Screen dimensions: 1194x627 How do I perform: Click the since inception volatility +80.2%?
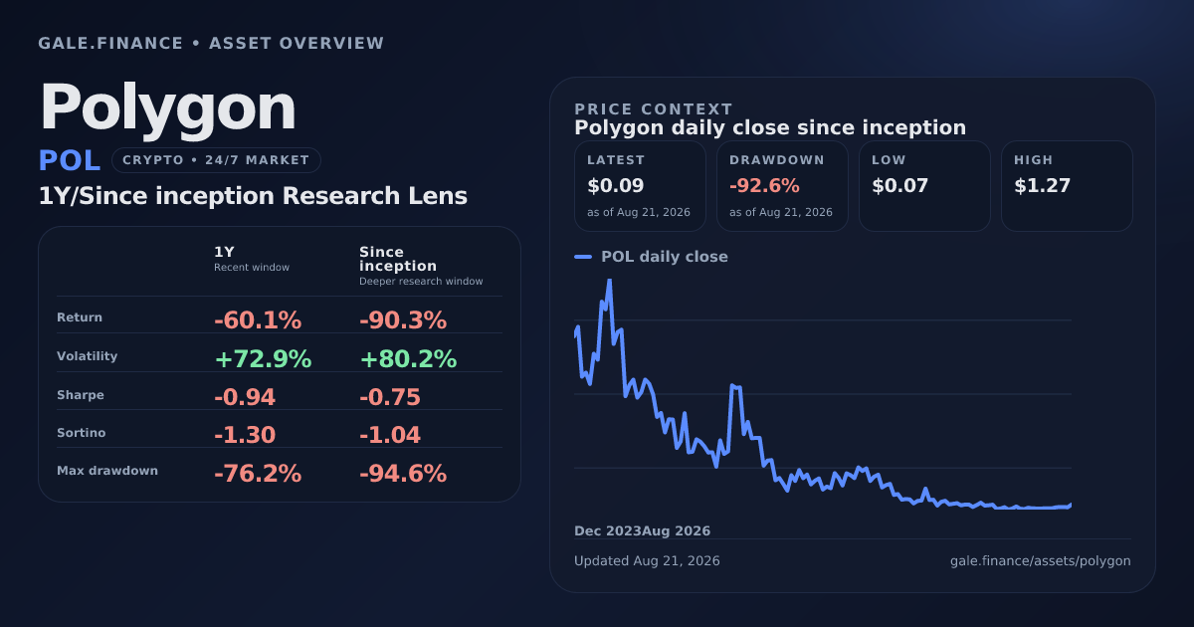click(x=408, y=359)
